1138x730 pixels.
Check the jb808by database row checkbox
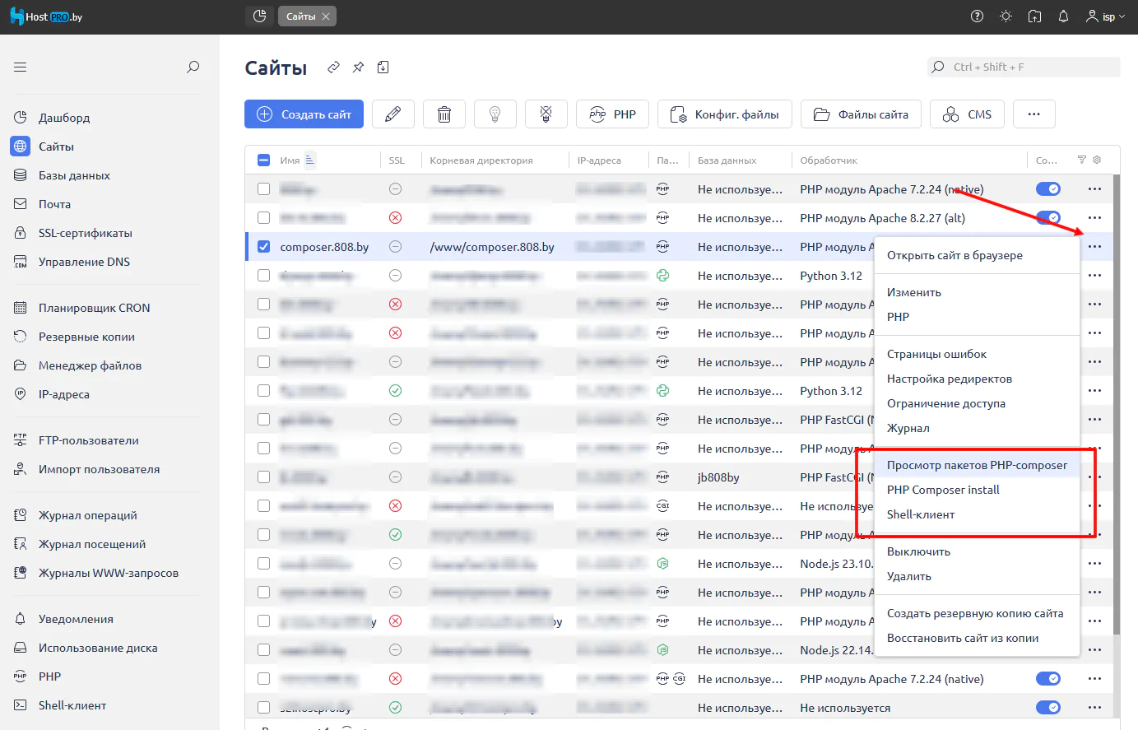(x=263, y=477)
